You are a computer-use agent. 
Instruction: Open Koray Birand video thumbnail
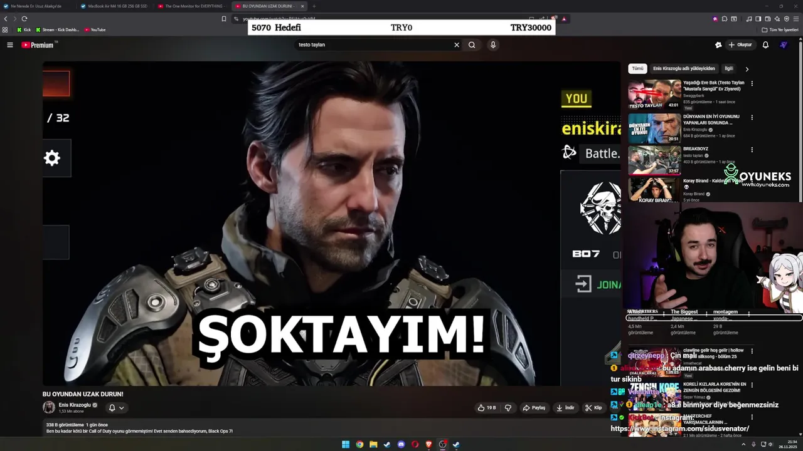coord(654,190)
